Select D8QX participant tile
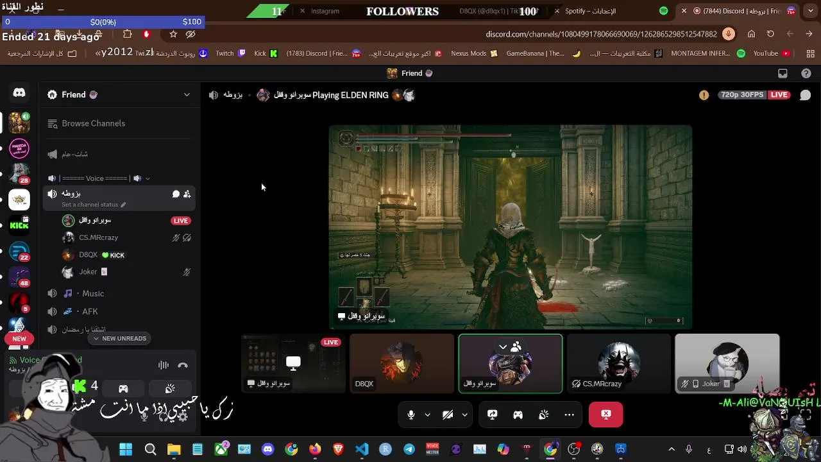This screenshot has height=462, width=821. (x=402, y=363)
